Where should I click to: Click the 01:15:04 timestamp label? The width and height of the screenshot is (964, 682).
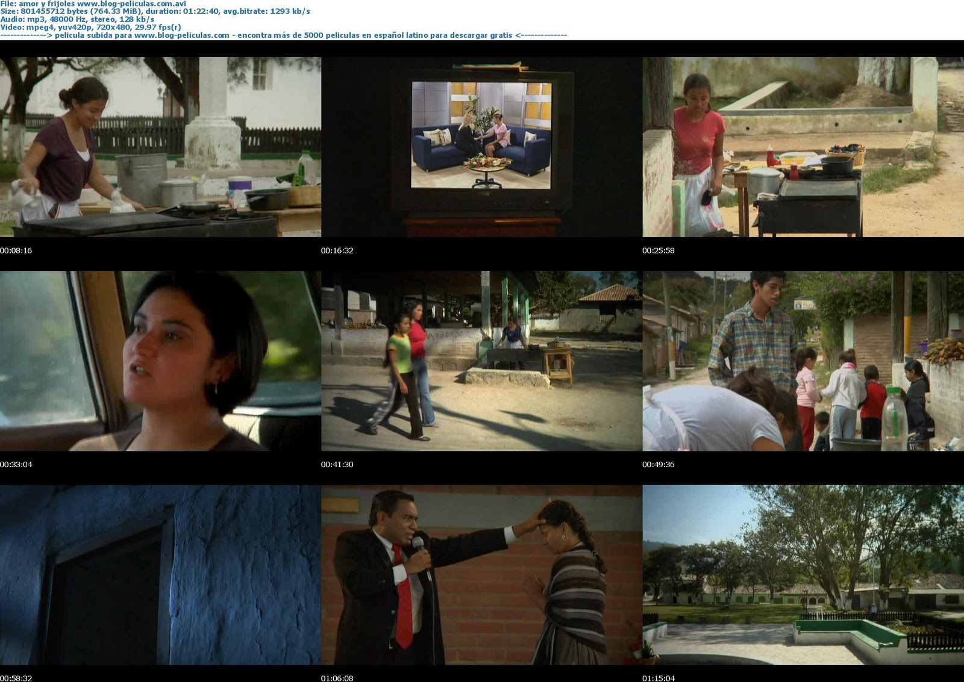point(659,678)
